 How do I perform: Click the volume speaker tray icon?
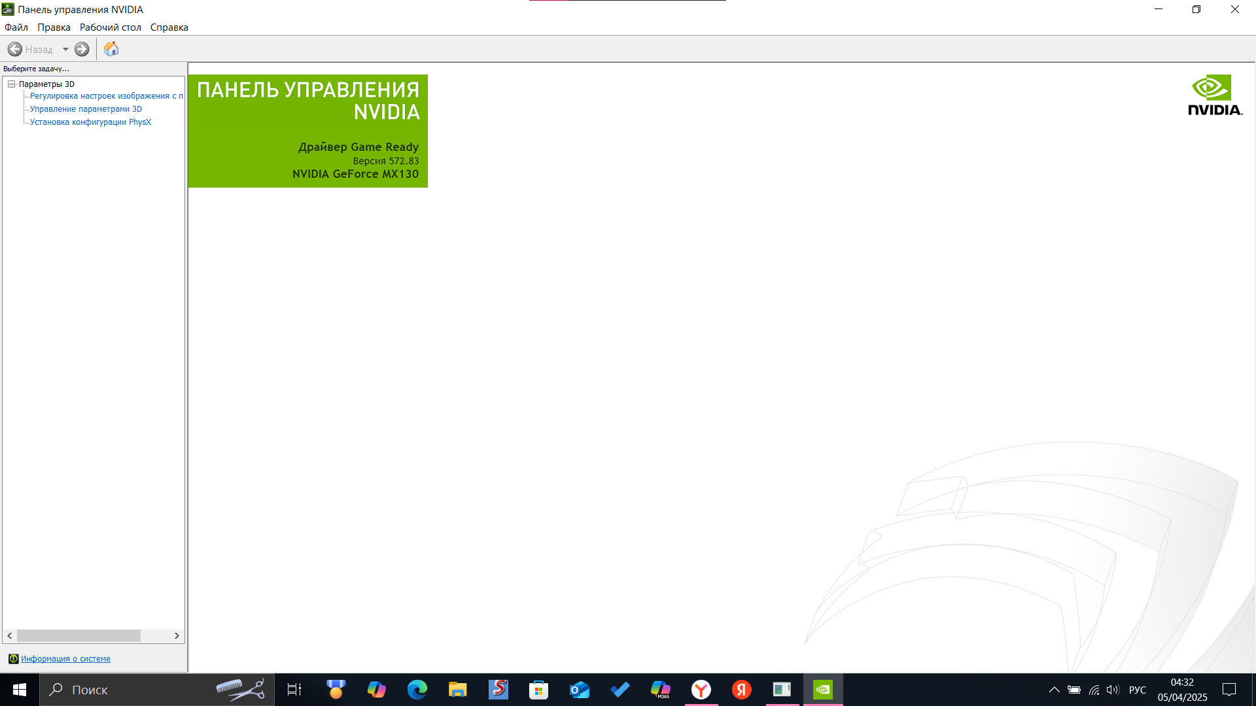point(1113,690)
